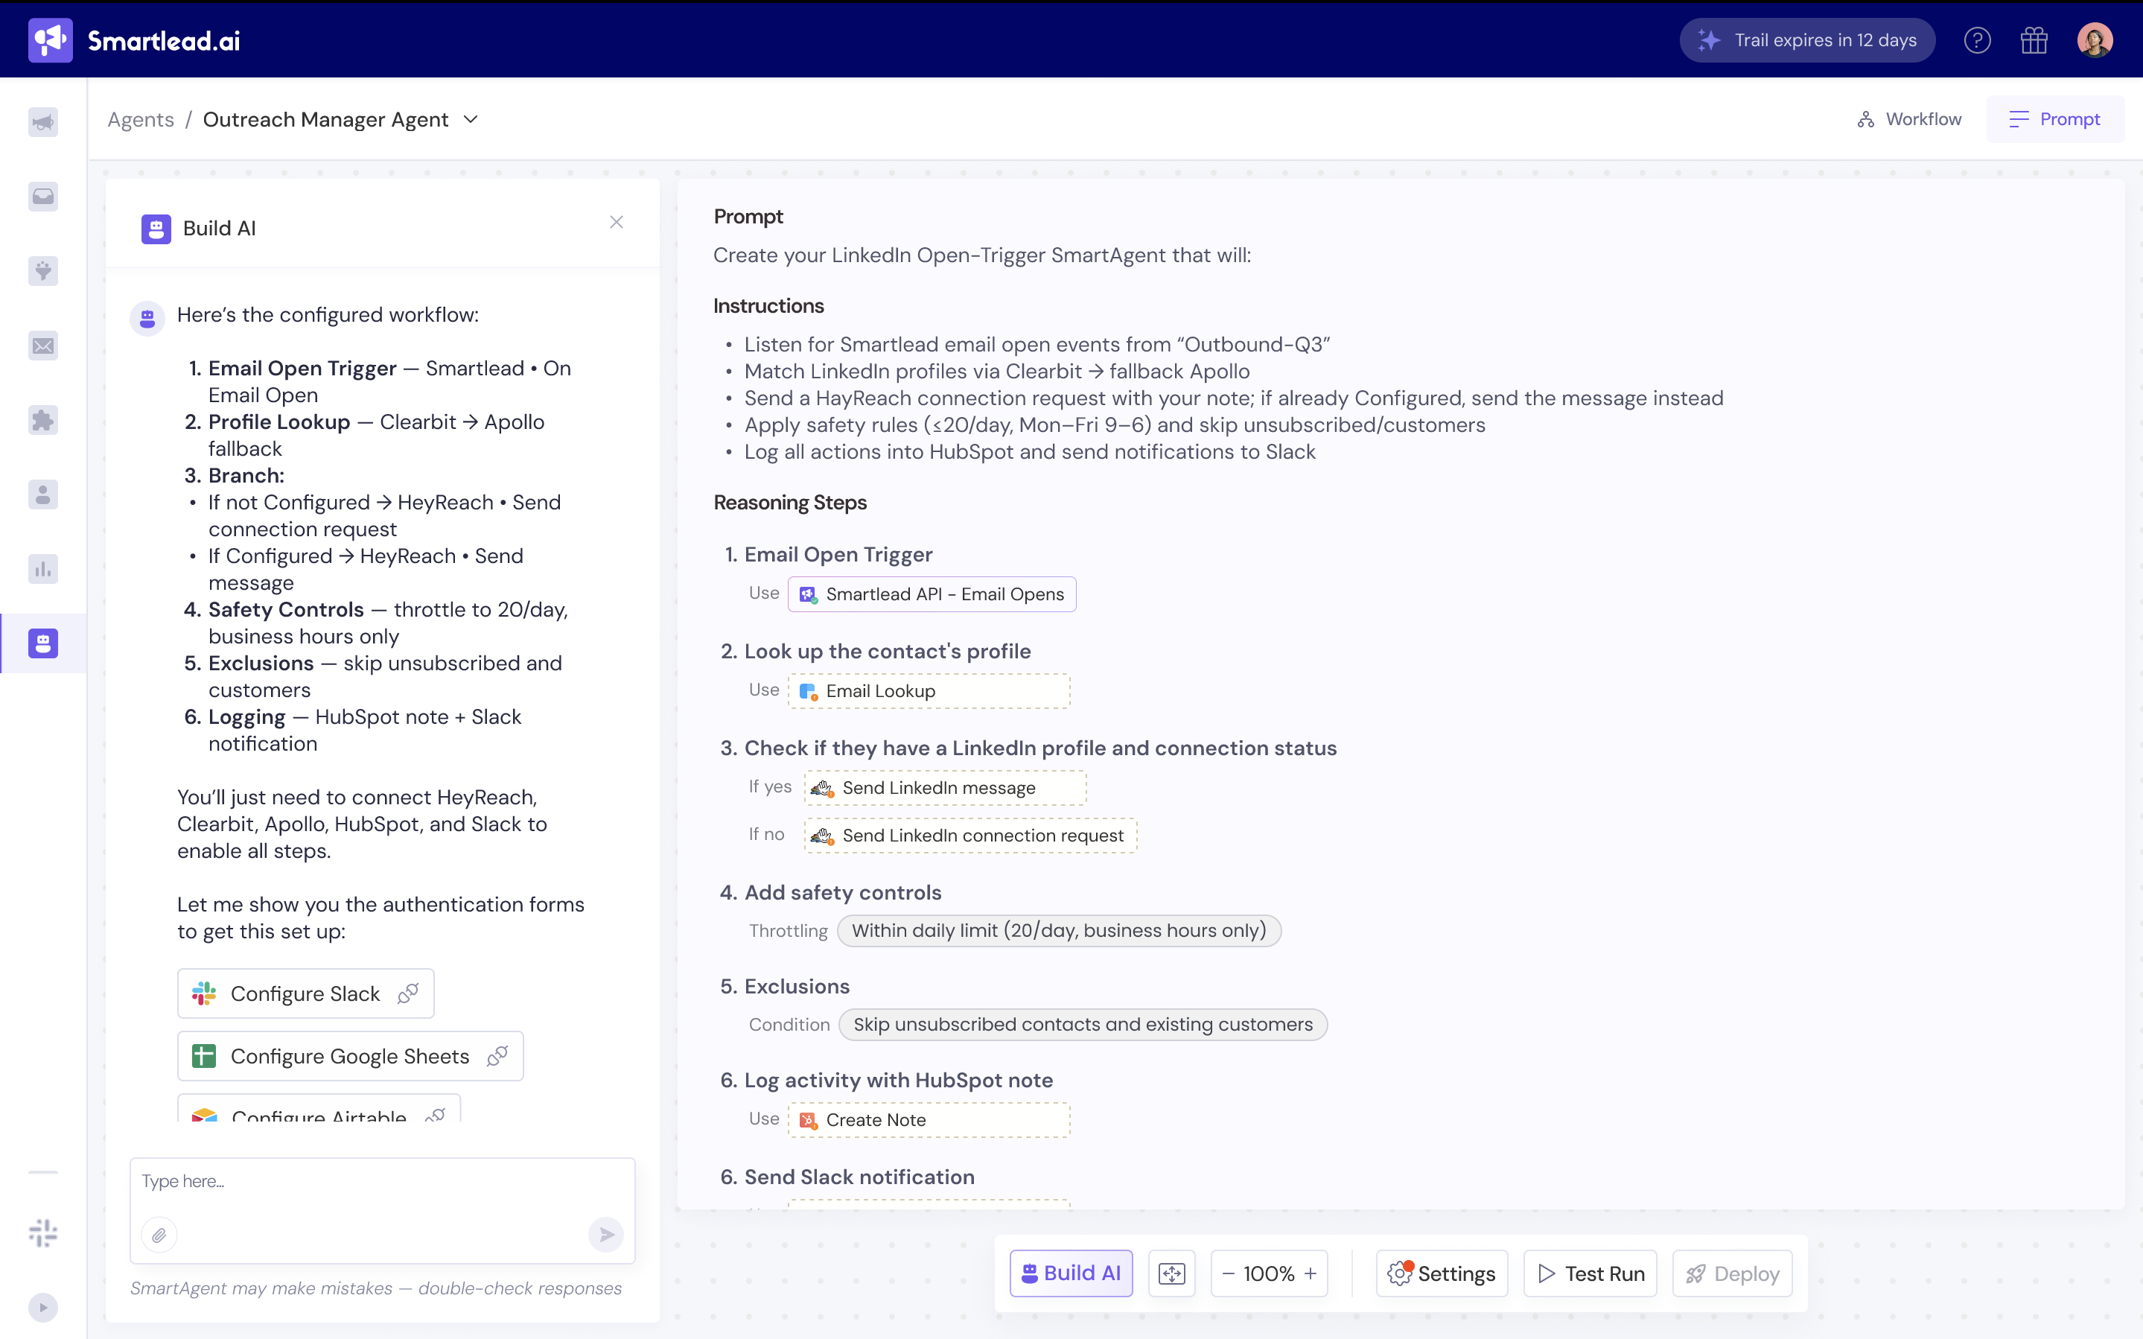Open the Email Lookup tool chip
Screen dimensions: 2143x1339
(929, 691)
